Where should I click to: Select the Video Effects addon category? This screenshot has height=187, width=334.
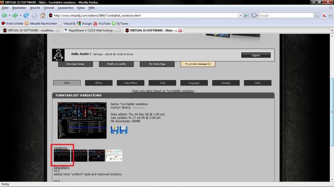coord(130,83)
